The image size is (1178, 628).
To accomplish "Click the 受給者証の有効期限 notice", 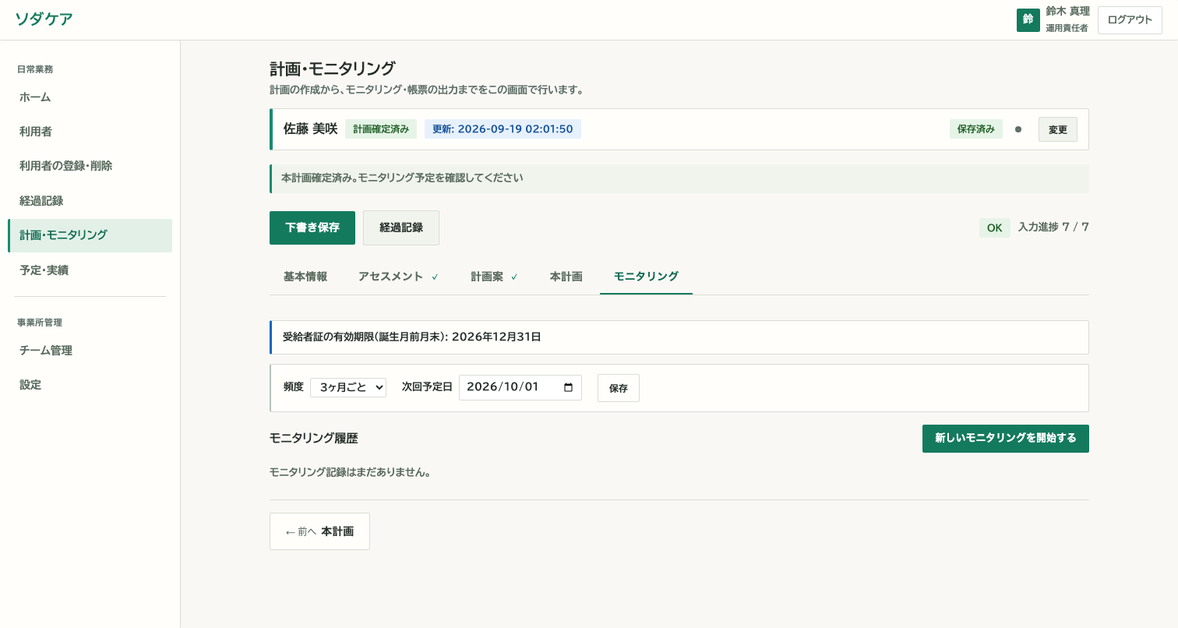I will [x=679, y=337].
